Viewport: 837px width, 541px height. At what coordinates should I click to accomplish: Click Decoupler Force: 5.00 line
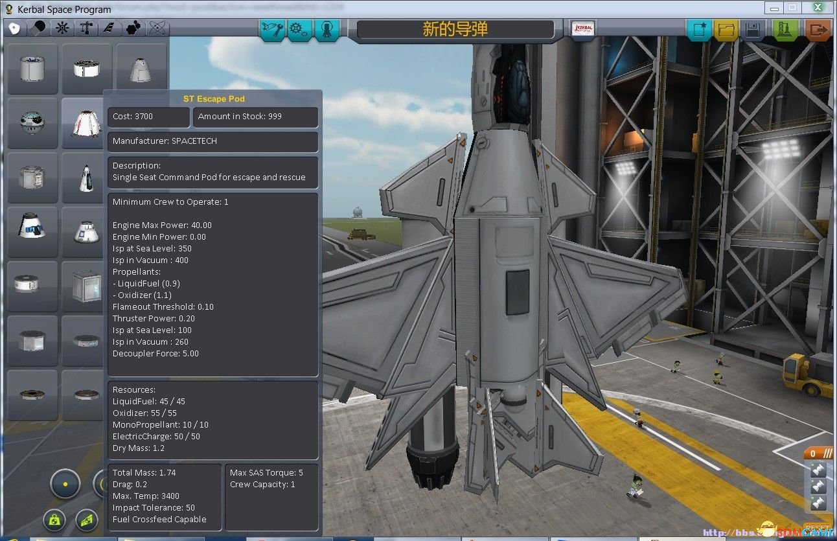tap(155, 353)
